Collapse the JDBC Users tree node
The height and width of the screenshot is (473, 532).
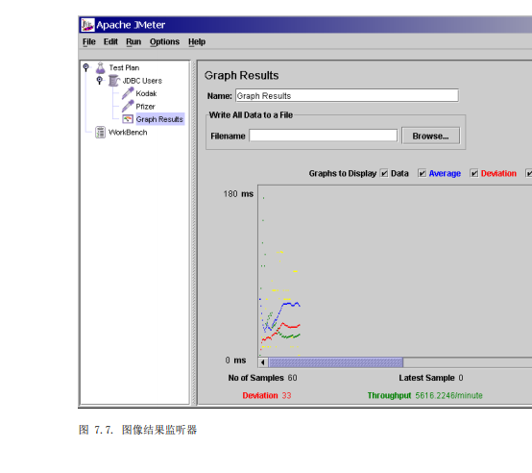click(100, 80)
